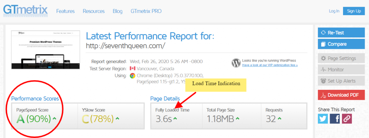Click the report generated date text
Image resolution: width=369 pixels, height=138 pixels.
point(166,62)
